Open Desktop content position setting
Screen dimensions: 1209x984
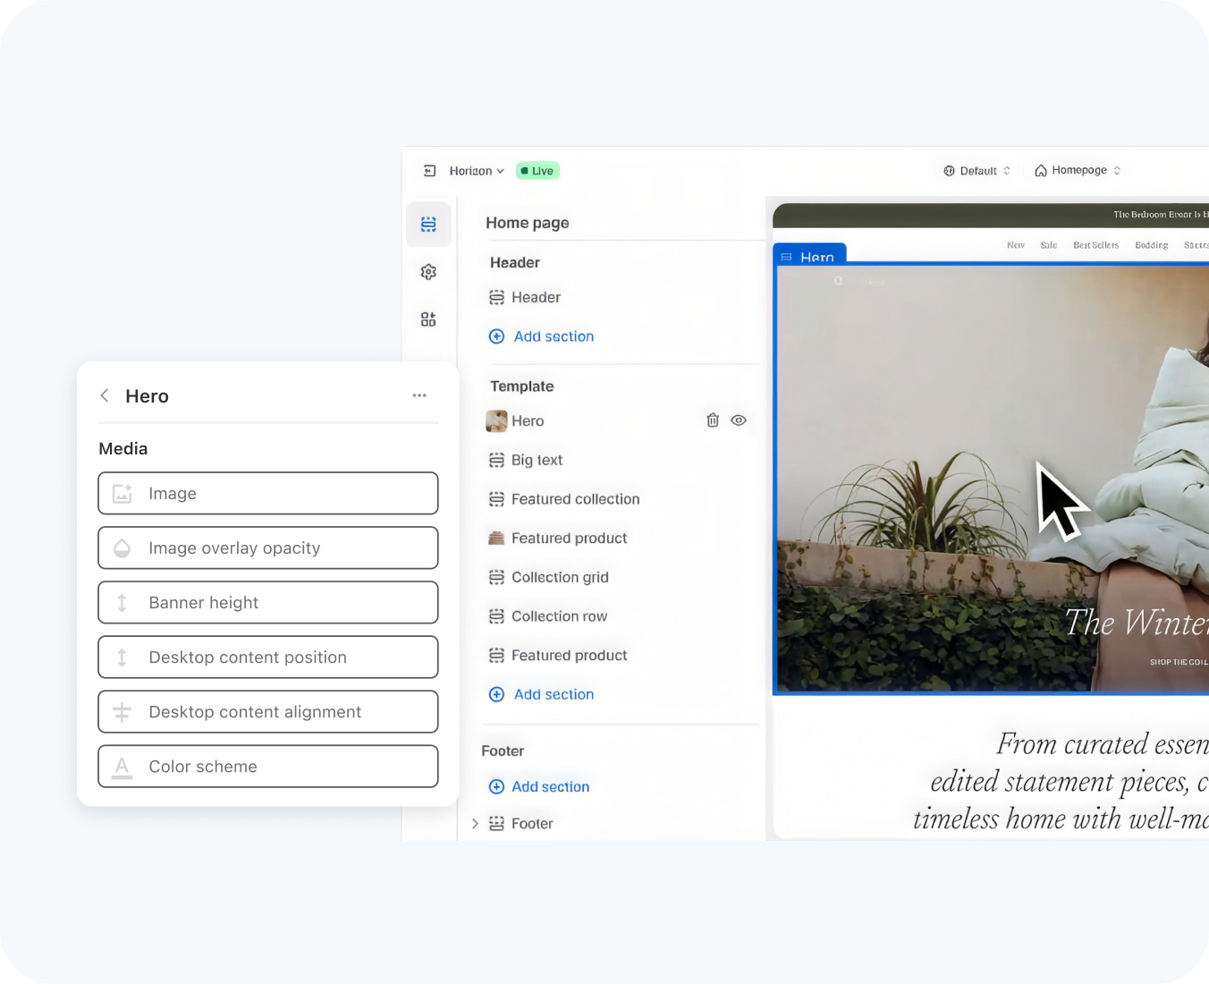tap(268, 657)
